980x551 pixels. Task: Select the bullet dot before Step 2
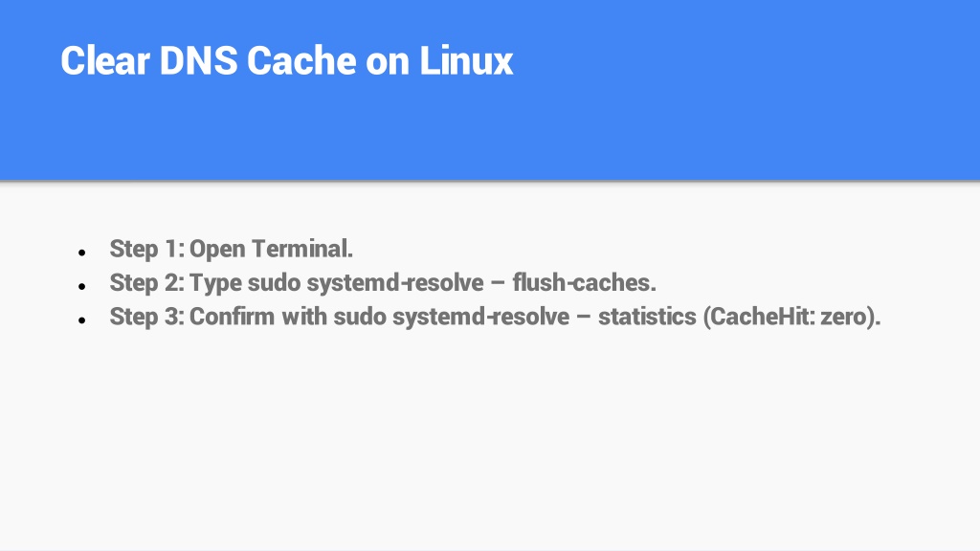(x=82, y=287)
